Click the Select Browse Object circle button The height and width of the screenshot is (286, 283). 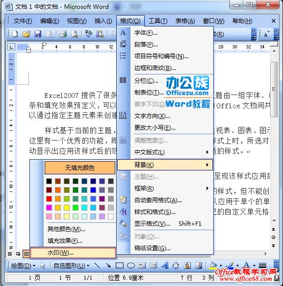(274, 238)
